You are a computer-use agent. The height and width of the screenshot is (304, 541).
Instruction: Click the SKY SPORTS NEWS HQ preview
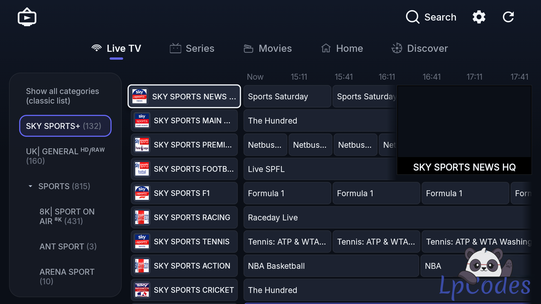464,130
